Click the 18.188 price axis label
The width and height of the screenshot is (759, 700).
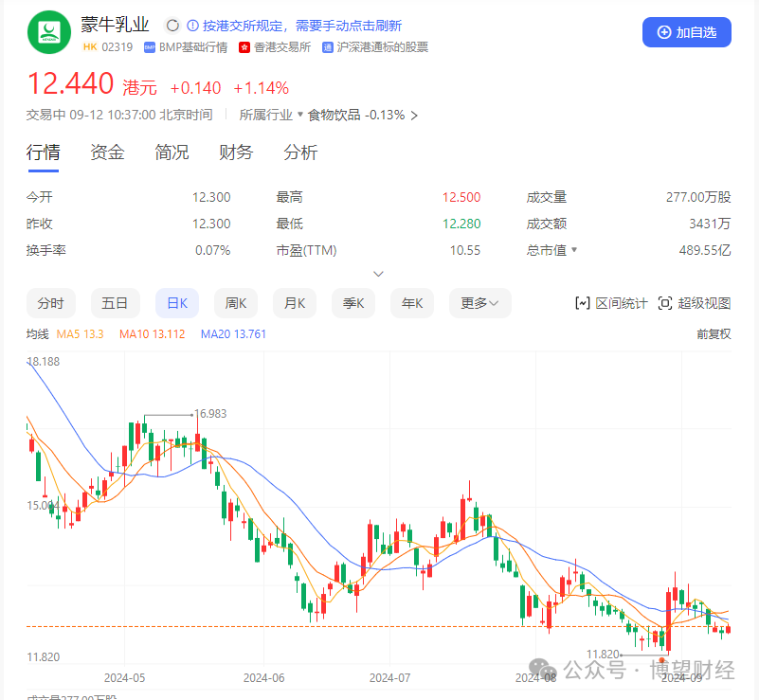click(x=44, y=362)
